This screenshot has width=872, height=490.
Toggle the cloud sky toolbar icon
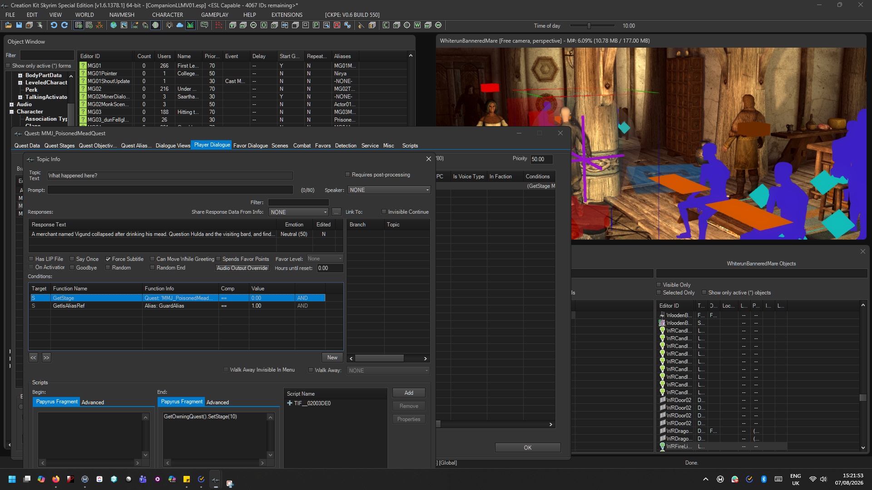(x=180, y=25)
